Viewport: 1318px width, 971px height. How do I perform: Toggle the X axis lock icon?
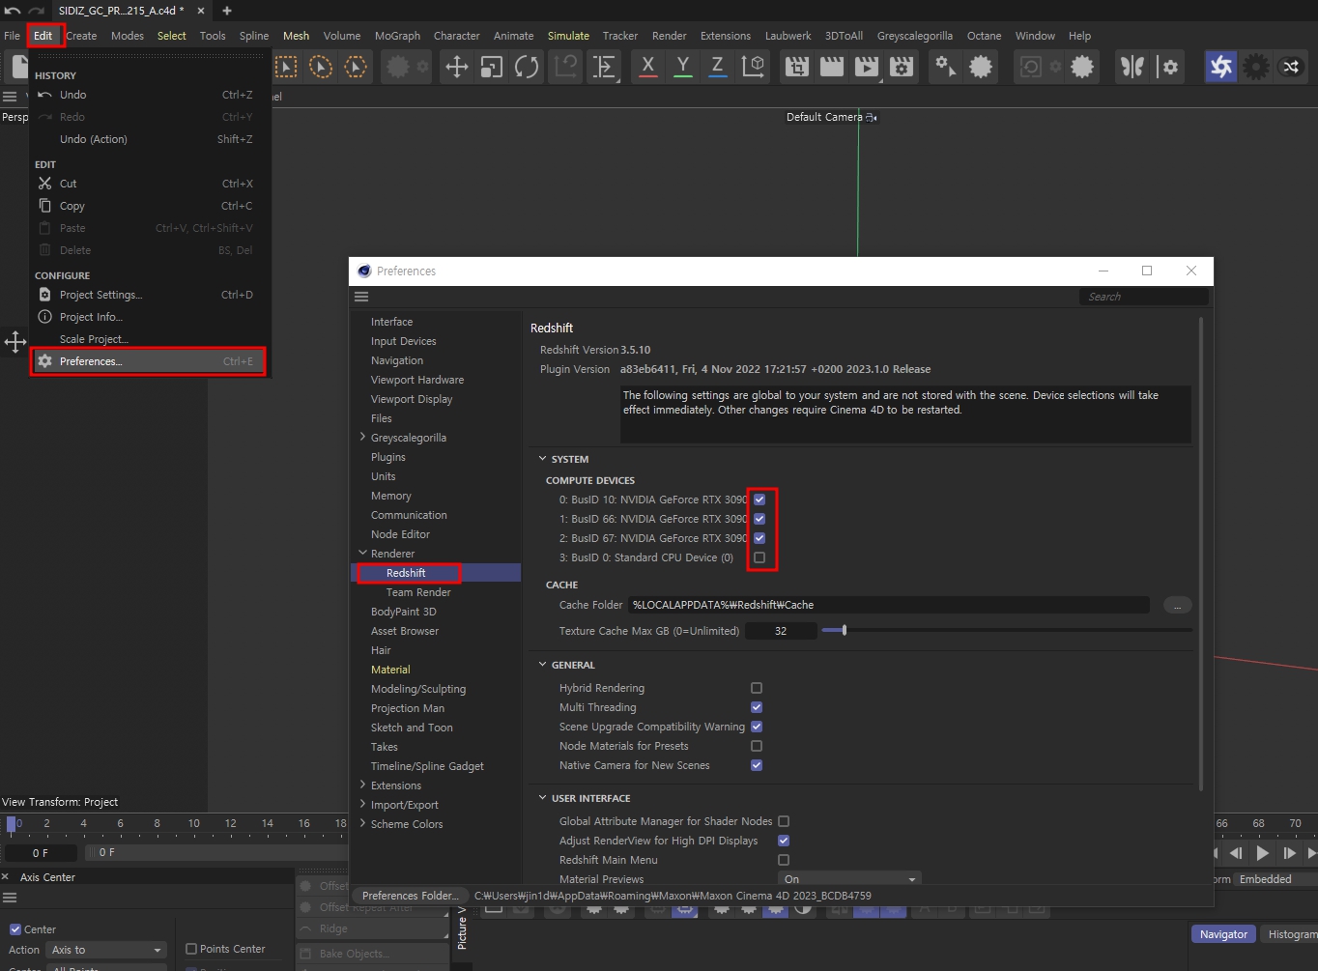[647, 67]
